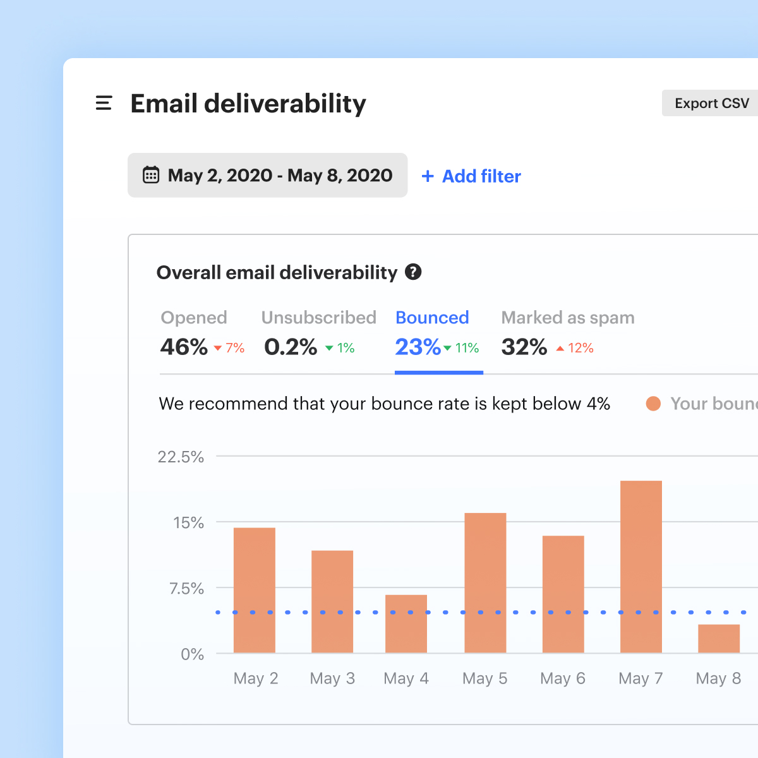This screenshot has width=758, height=758.
Task: Click the calendar icon in date picker
Action: 151,175
